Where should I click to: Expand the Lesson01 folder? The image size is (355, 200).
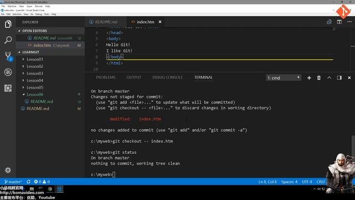(x=23, y=59)
